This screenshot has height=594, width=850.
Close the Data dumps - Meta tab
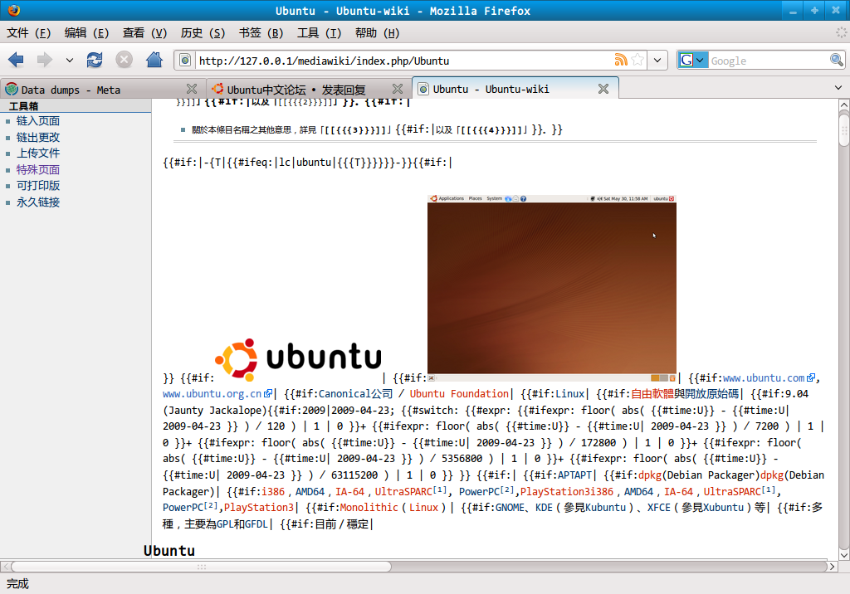pos(192,89)
